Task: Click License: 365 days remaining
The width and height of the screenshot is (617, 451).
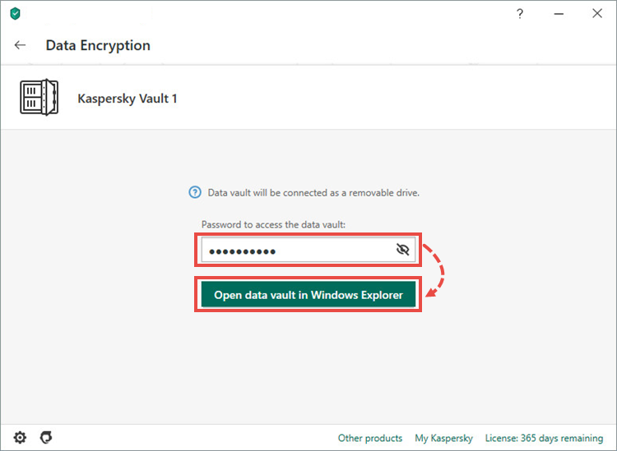Action: coord(544,438)
